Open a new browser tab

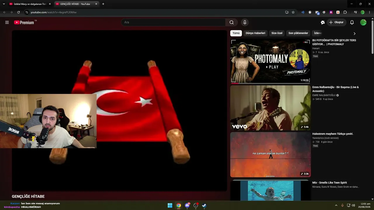pyautogui.click(x=103, y=4)
